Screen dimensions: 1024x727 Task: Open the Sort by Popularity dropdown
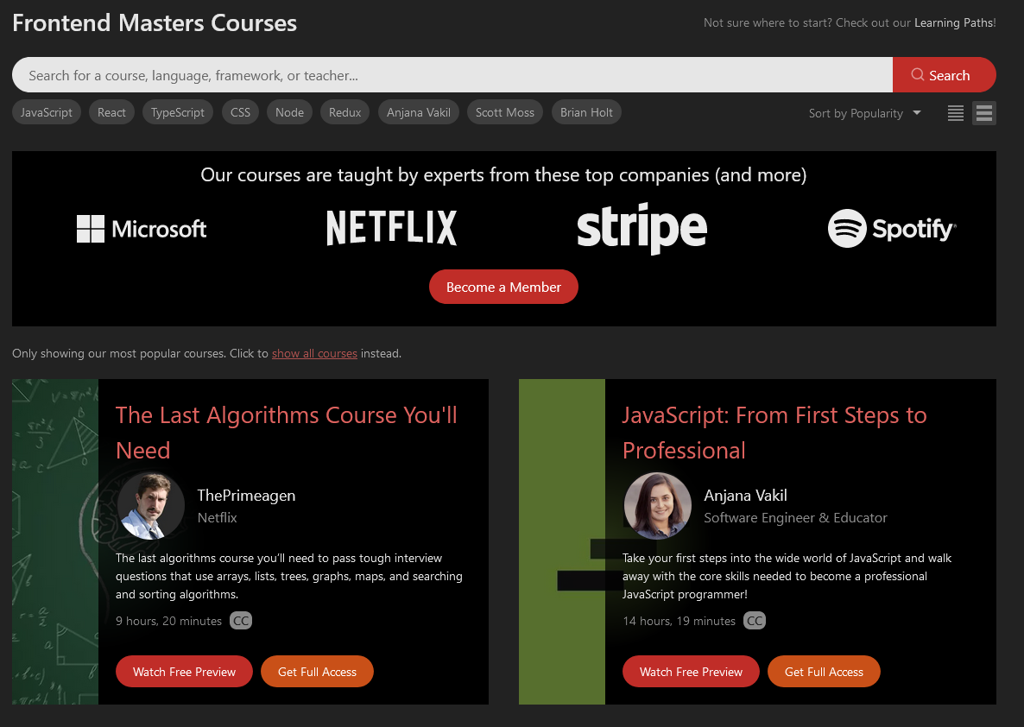864,113
